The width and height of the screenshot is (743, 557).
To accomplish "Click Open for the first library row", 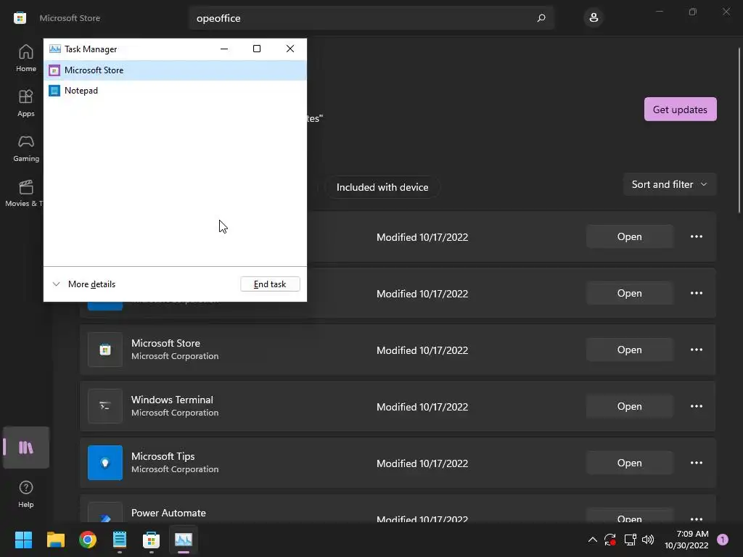I will 629,236.
